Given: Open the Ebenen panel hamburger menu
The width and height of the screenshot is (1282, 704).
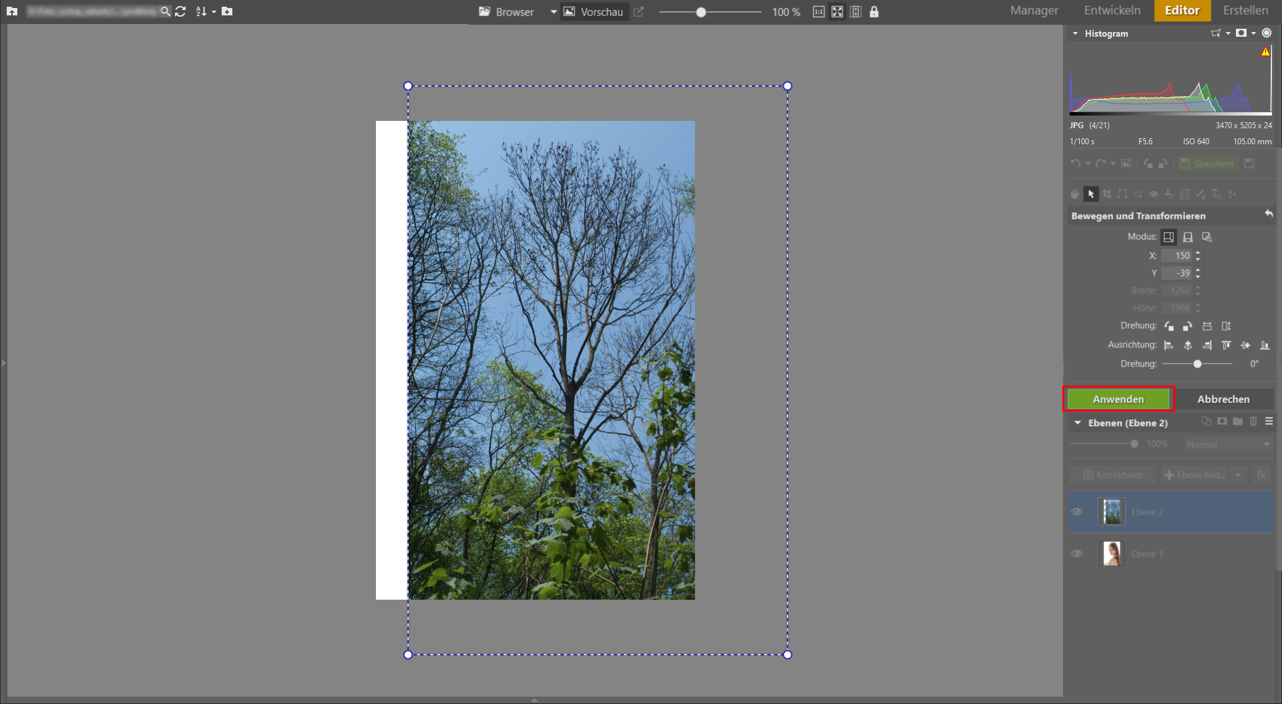Looking at the screenshot, I should pos(1269,421).
